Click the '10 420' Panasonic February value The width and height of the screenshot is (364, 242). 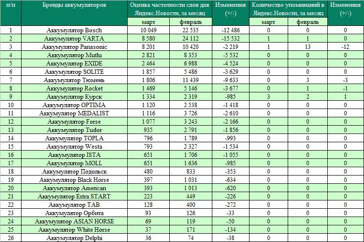pos(191,47)
